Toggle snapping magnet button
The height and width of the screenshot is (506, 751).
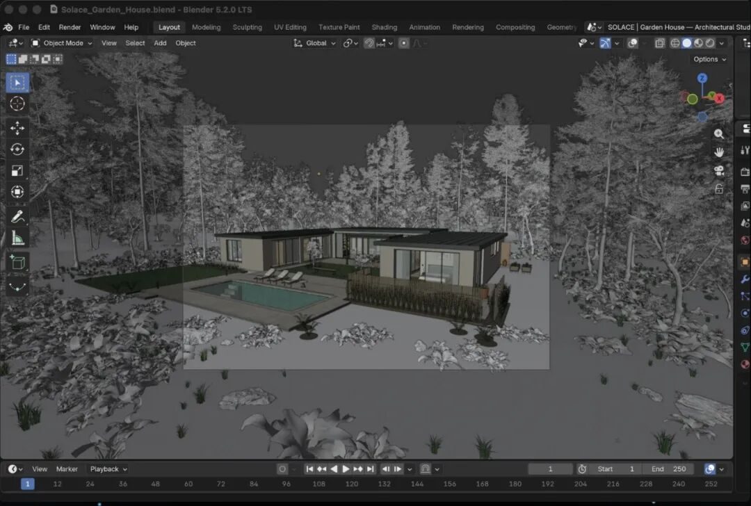coord(369,43)
